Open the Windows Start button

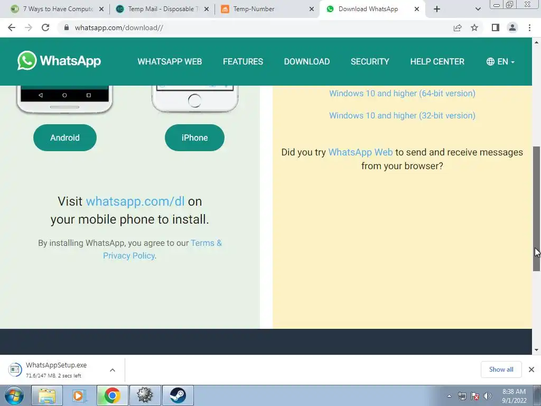click(14, 395)
